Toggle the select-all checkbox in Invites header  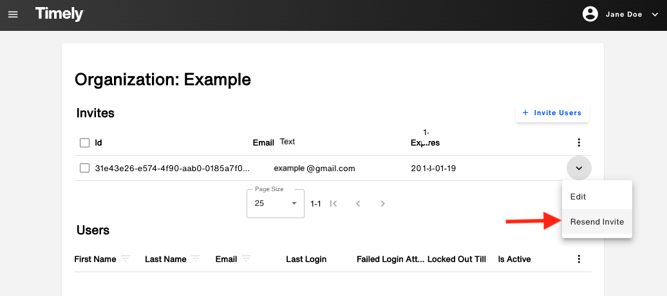(x=84, y=143)
